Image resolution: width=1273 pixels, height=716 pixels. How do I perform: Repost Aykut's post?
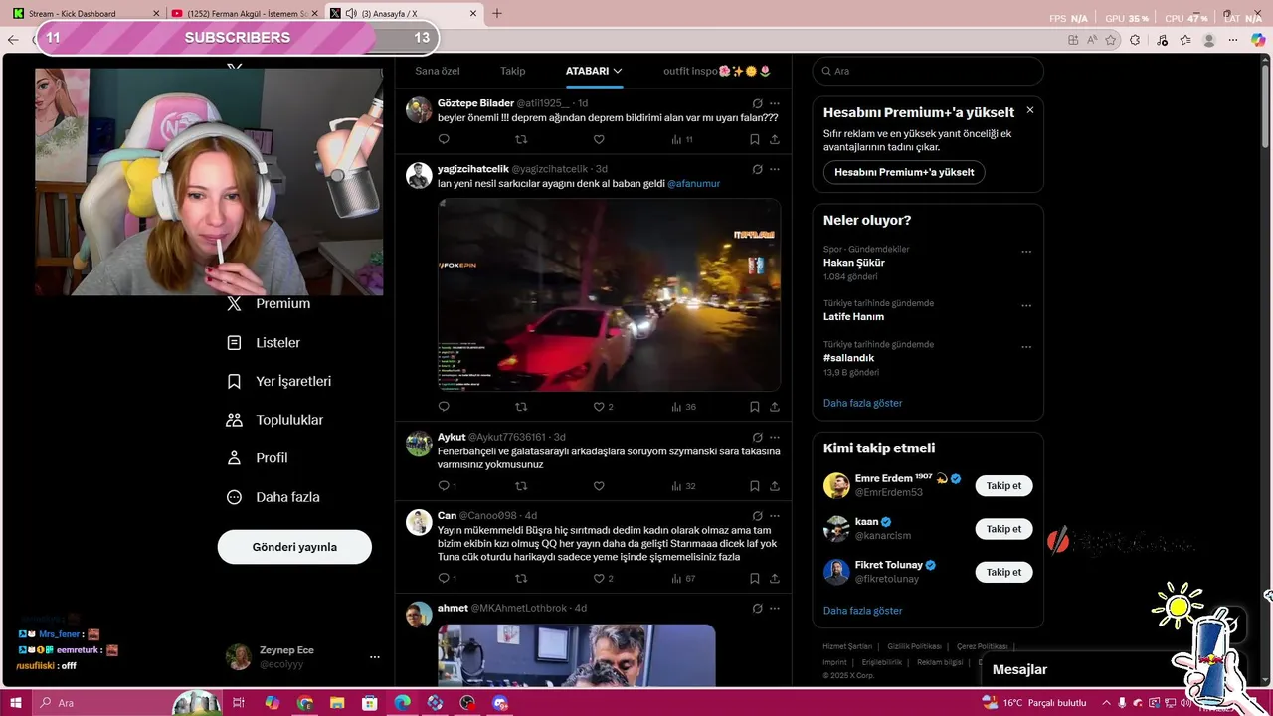pos(521,486)
